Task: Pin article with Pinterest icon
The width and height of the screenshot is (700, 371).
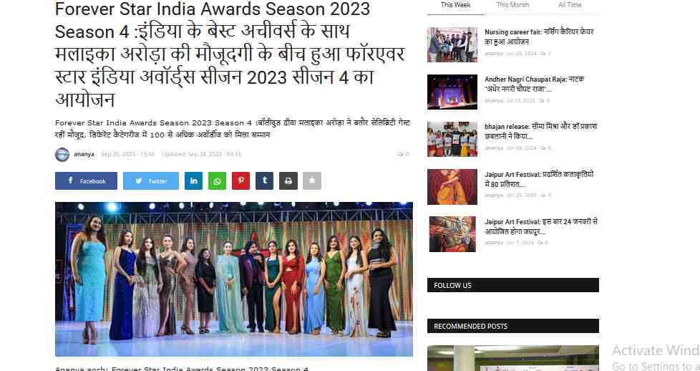Action: (x=240, y=181)
